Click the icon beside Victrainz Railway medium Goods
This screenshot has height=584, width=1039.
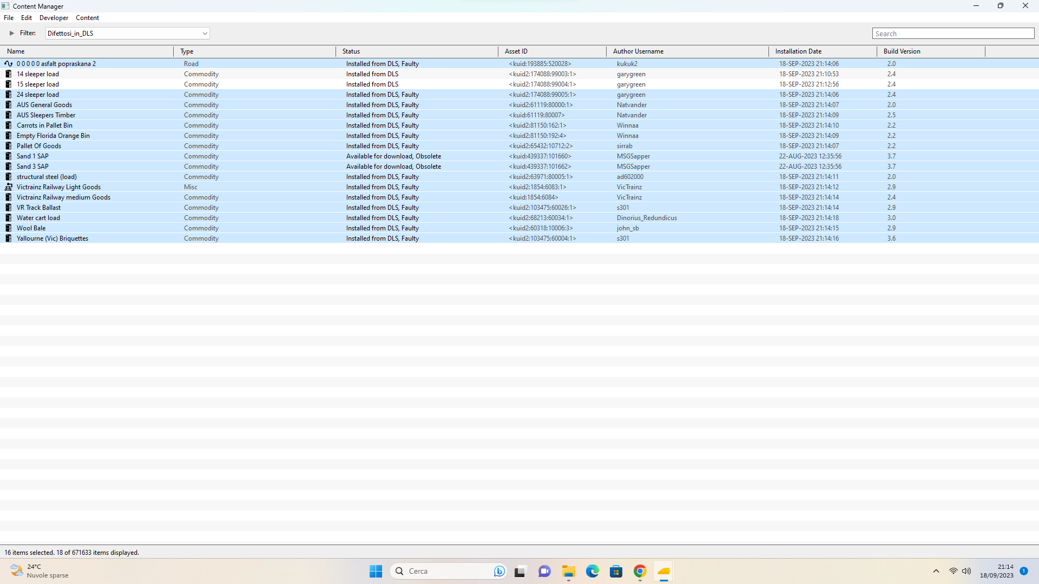pyautogui.click(x=8, y=197)
